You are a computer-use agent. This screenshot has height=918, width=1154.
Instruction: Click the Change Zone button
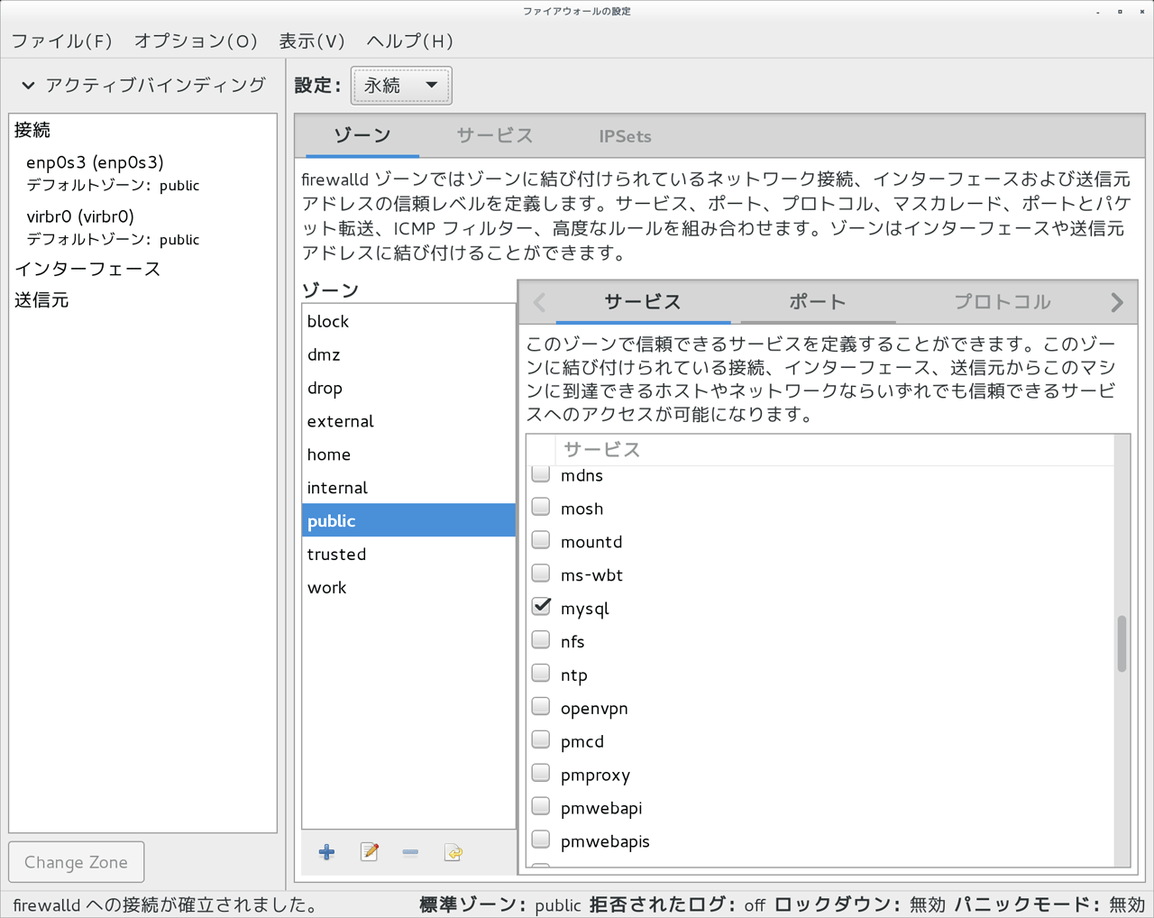click(x=77, y=862)
